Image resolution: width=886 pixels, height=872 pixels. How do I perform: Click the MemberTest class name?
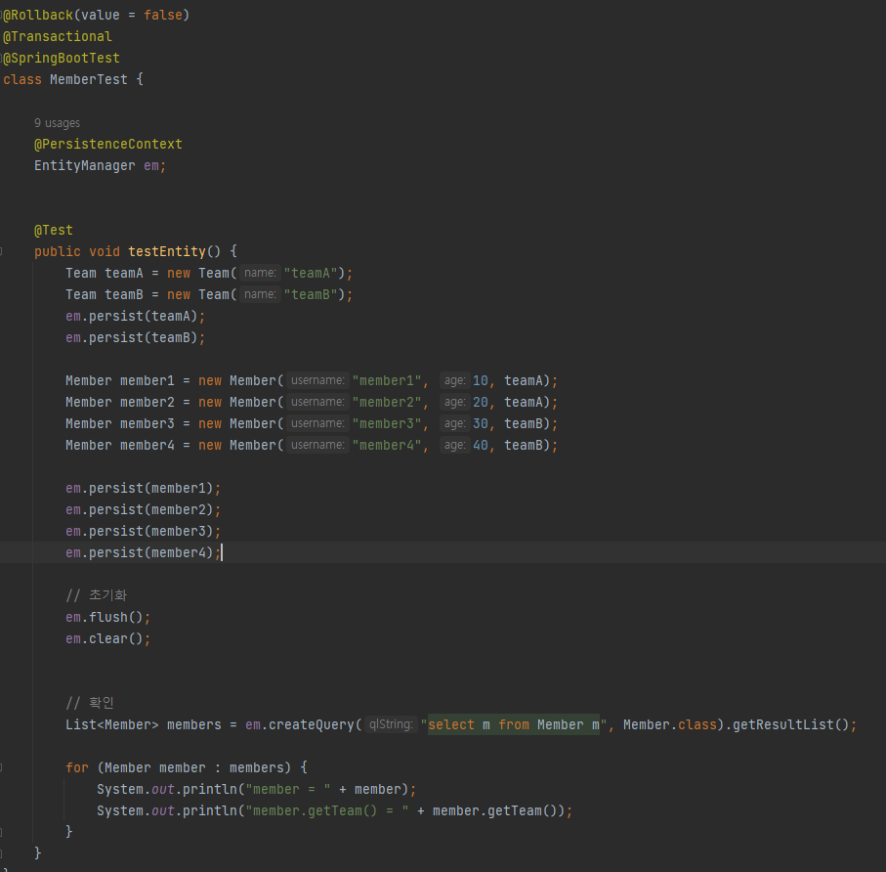89,80
